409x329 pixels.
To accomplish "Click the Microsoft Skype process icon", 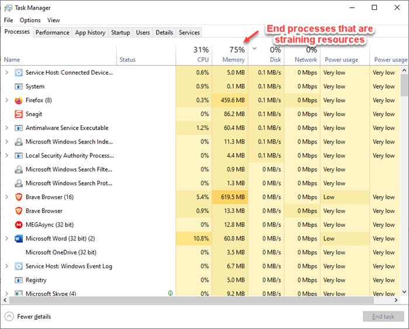I will pos(19,293).
